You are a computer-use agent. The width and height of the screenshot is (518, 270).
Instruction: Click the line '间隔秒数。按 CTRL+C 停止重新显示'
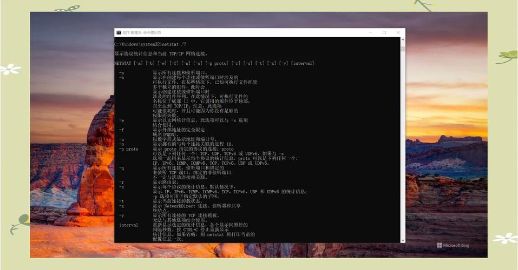[x=191, y=230]
